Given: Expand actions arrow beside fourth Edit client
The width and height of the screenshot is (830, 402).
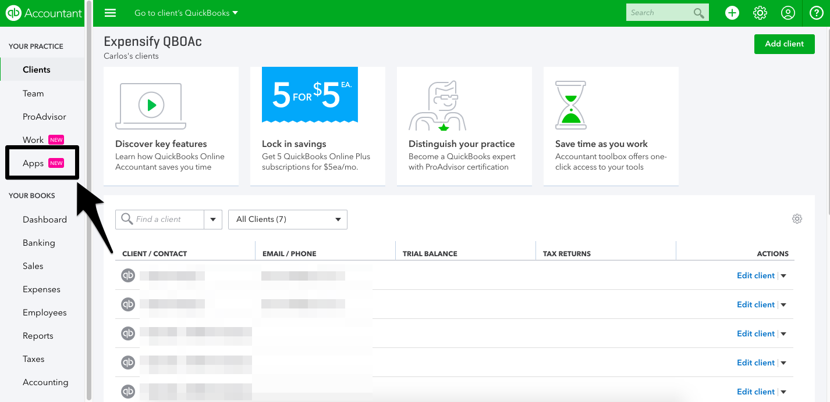Looking at the screenshot, I should click(x=783, y=363).
